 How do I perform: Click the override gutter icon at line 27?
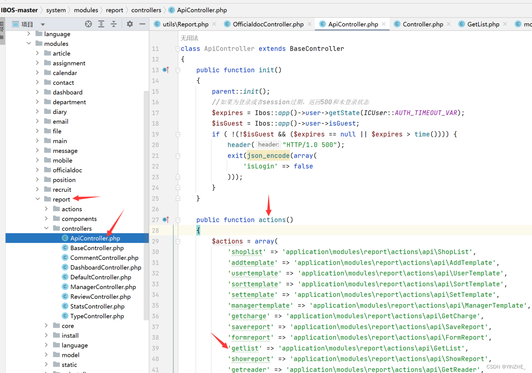point(165,220)
